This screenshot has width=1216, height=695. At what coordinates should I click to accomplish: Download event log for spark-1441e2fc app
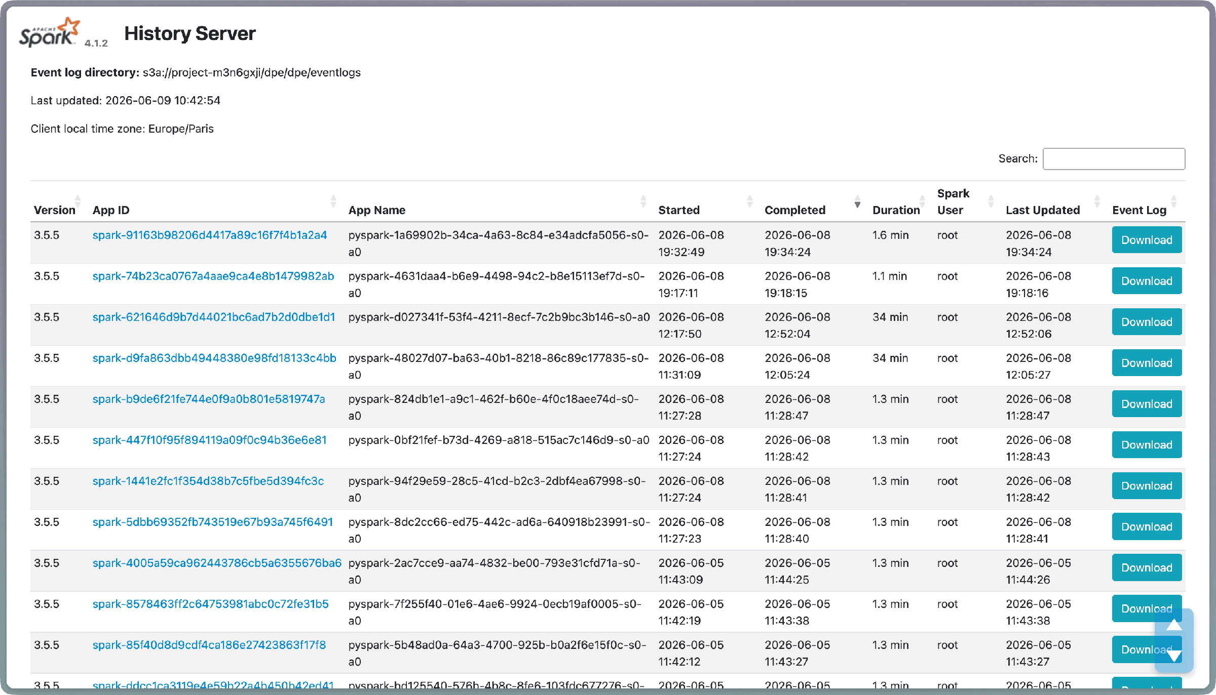[x=1147, y=486]
